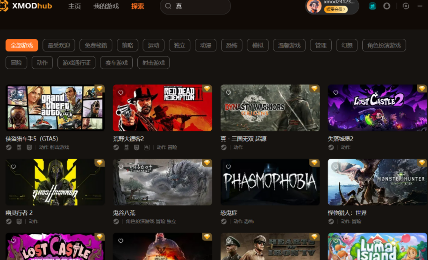Click the Steam platform icon under GTA5
Screen dimensions: 428x260
click(9, 148)
